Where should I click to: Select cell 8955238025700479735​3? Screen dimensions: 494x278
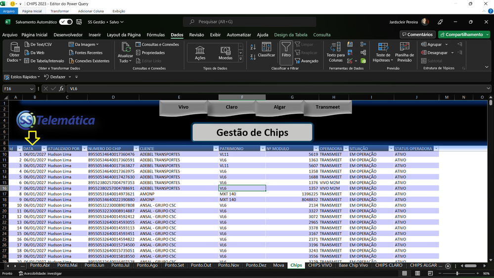113,183
